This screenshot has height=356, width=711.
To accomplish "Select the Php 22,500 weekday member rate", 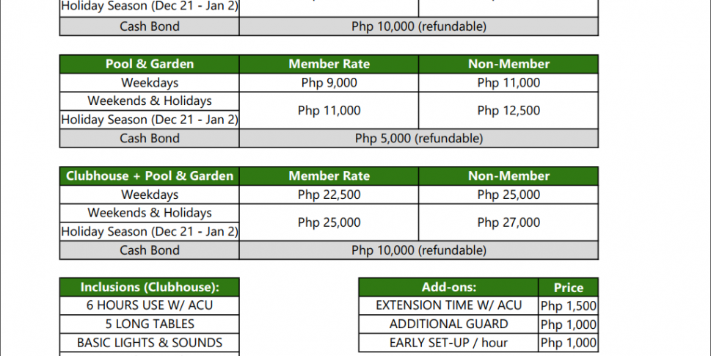I will click(x=329, y=195).
